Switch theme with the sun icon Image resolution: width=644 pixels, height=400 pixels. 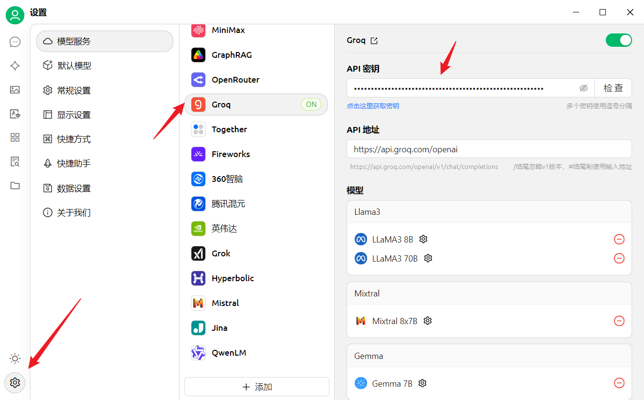pyautogui.click(x=15, y=358)
